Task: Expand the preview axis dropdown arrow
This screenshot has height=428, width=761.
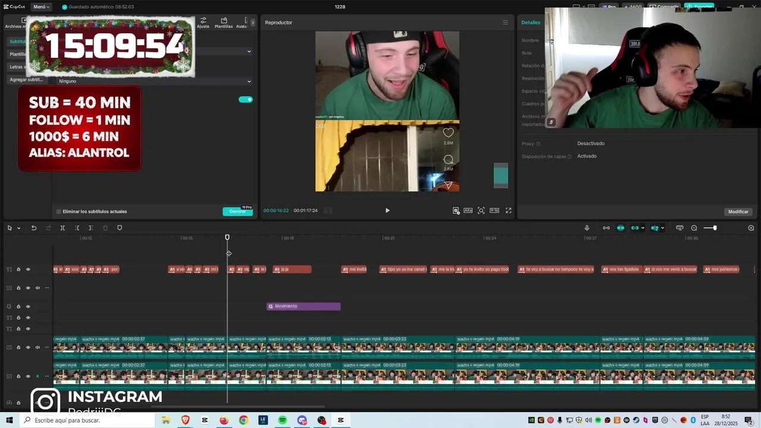Action: 662,228
